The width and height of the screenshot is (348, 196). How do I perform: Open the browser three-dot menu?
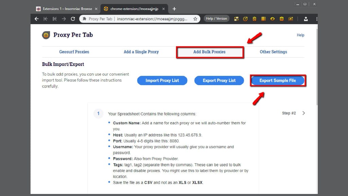pyautogui.click(x=316, y=19)
